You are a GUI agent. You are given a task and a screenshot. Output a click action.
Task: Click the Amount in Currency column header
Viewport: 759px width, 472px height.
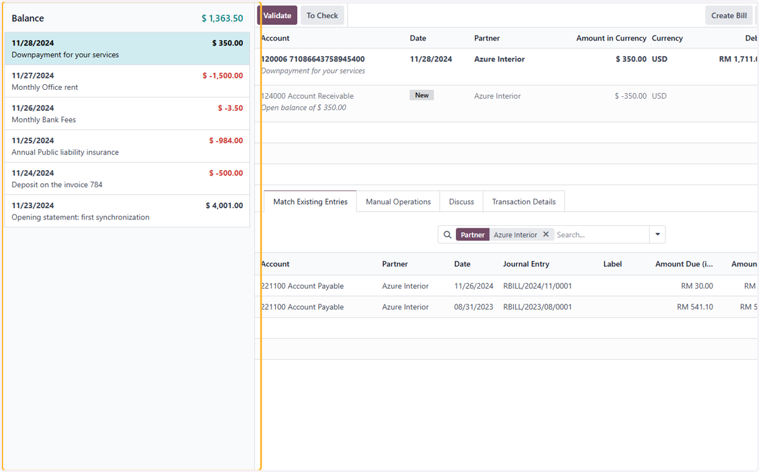pos(611,38)
